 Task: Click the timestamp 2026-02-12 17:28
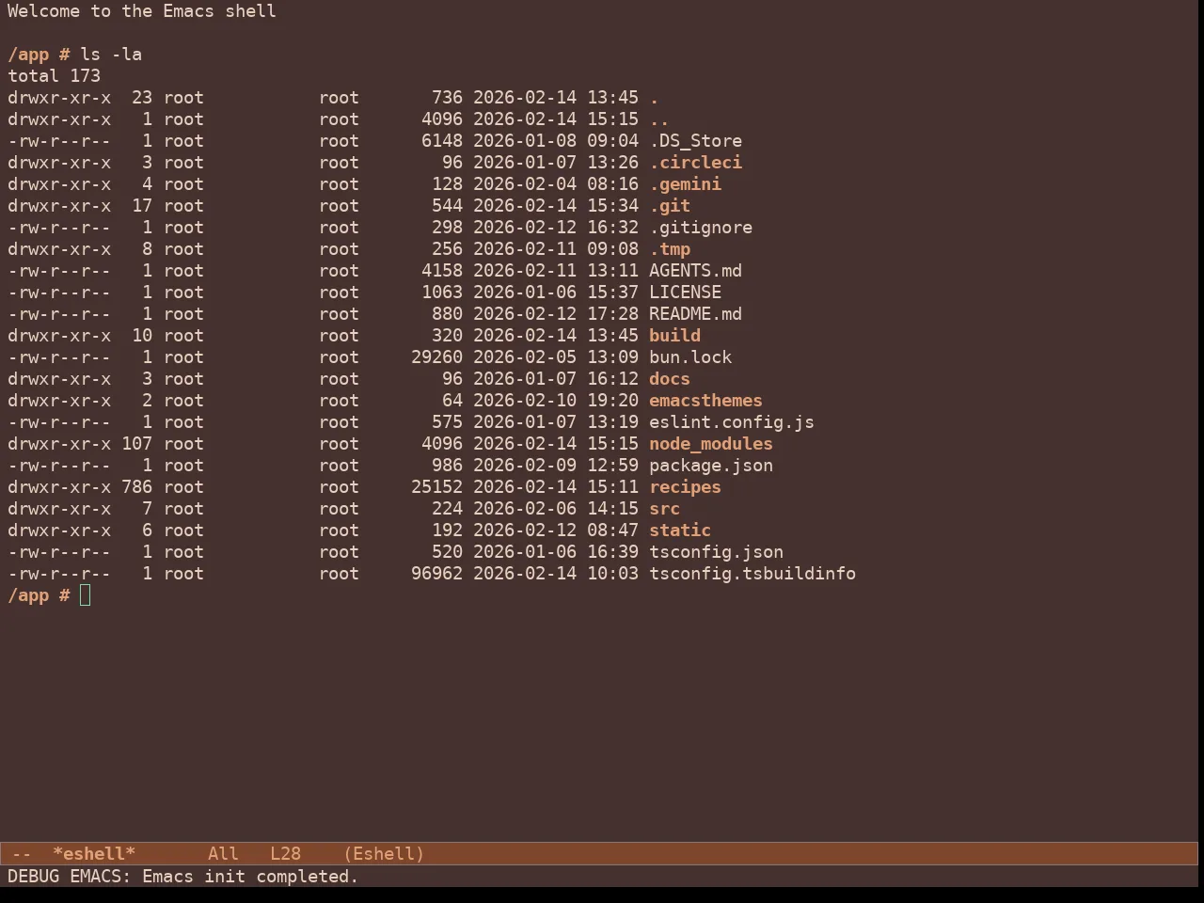[x=556, y=314]
